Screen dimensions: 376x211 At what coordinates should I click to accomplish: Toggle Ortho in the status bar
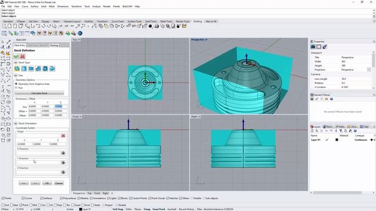[x=129, y=209]
